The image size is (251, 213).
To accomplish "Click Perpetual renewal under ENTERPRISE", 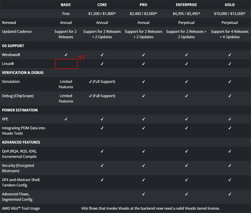I will (186, 23).
